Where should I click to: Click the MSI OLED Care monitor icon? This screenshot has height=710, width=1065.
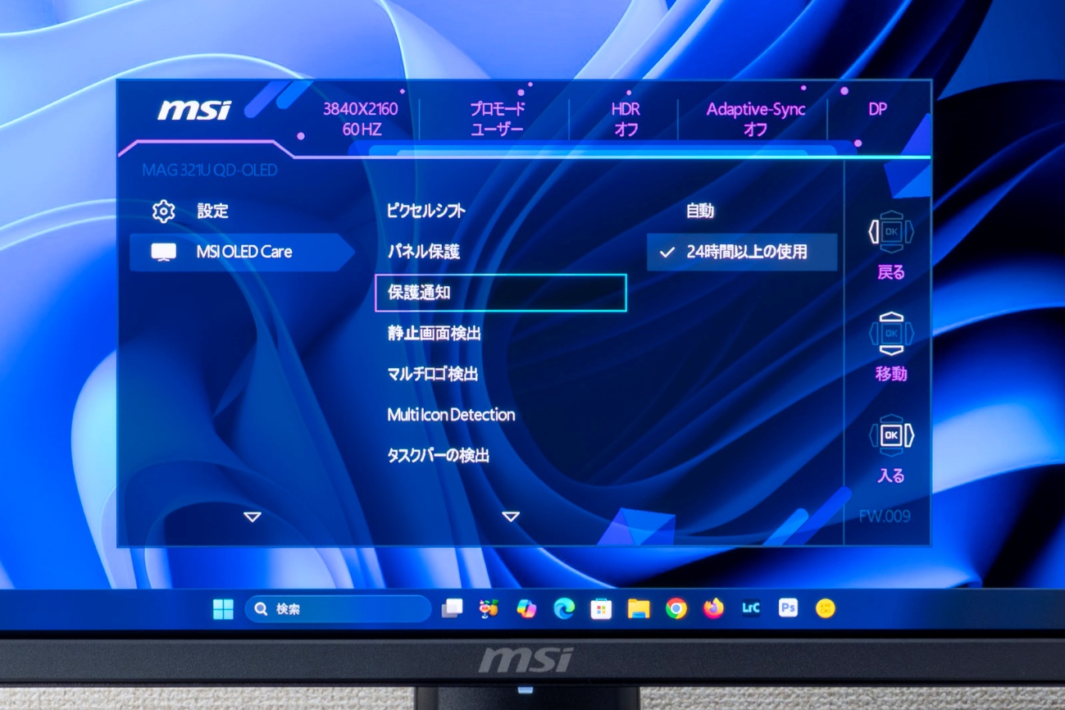[163, 253]
